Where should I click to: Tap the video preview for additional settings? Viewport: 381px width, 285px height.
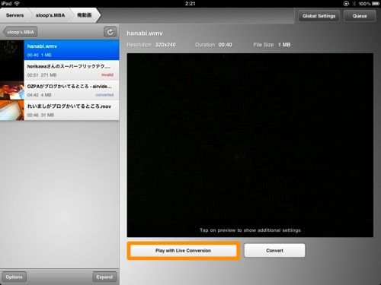point(250,145)
